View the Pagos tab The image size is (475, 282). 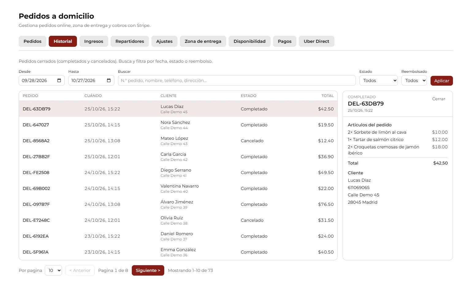pos(285,41)
